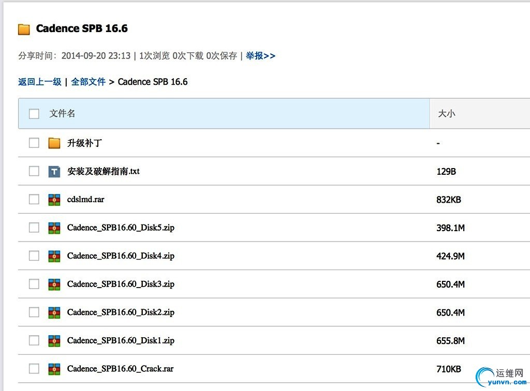Screen dimensions: 530x391
Task: Click the 返回上一级 link
Action: point(40,82)
